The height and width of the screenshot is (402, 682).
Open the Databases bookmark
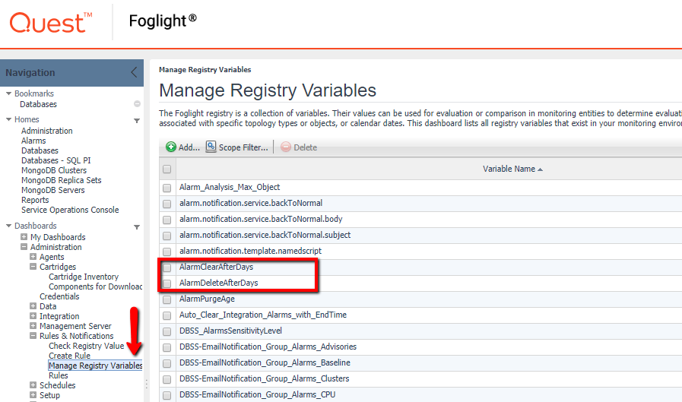[38, 104]
